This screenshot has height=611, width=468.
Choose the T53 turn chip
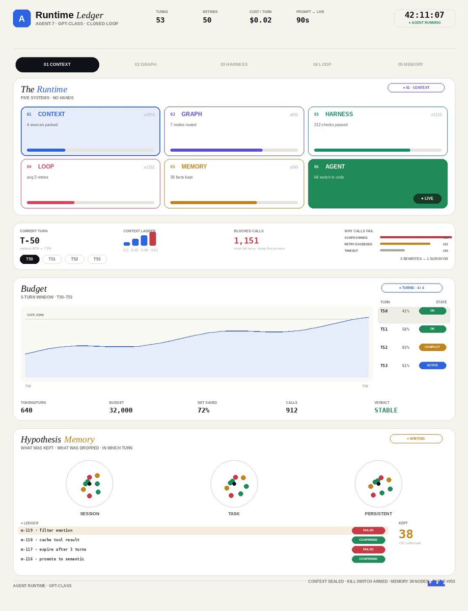pyautogui.click(x=97, y=259)
